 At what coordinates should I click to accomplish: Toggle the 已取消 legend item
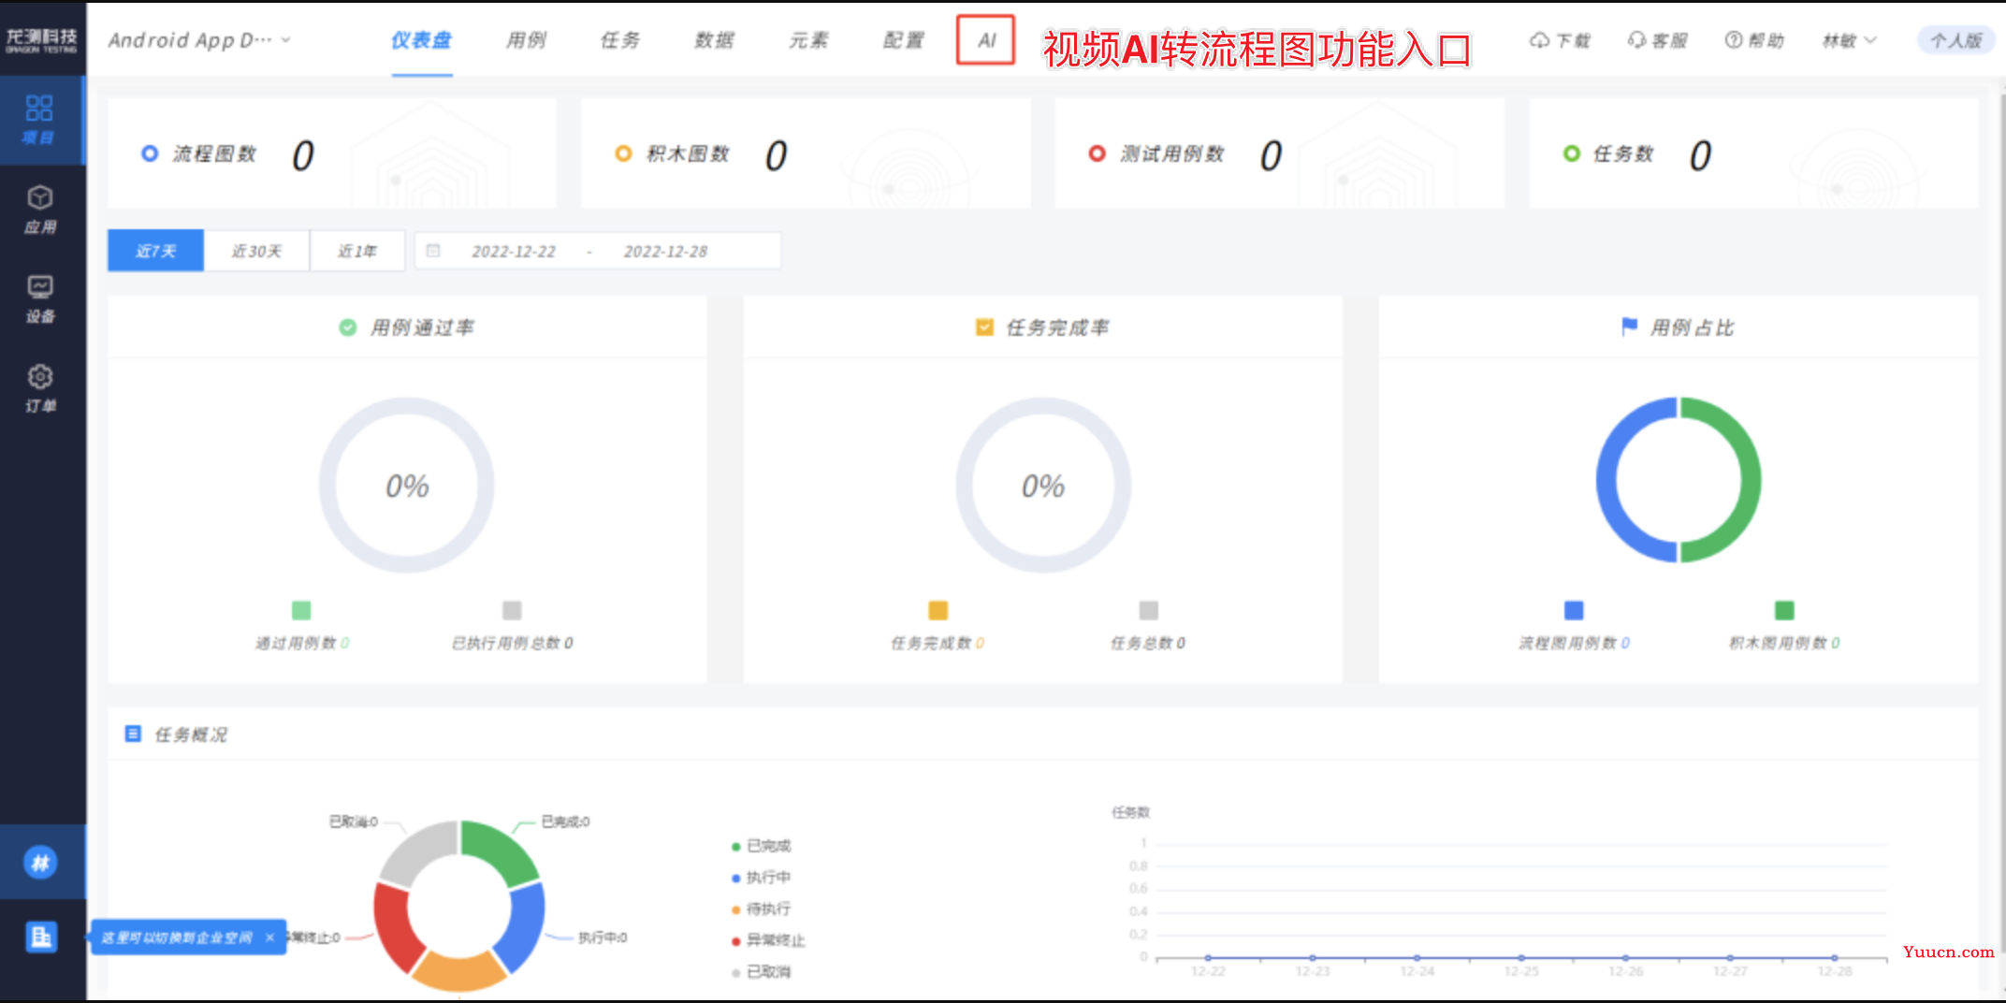pyautogui.click(x=762, y=972)
